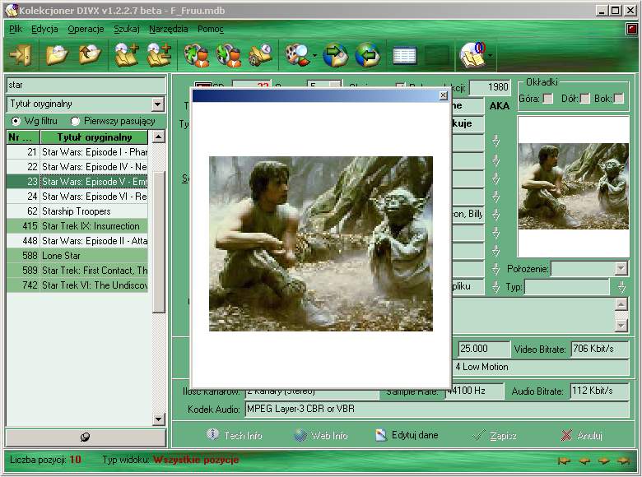
Task: Click the film reel search icon
Action: (x=296, y=55)
